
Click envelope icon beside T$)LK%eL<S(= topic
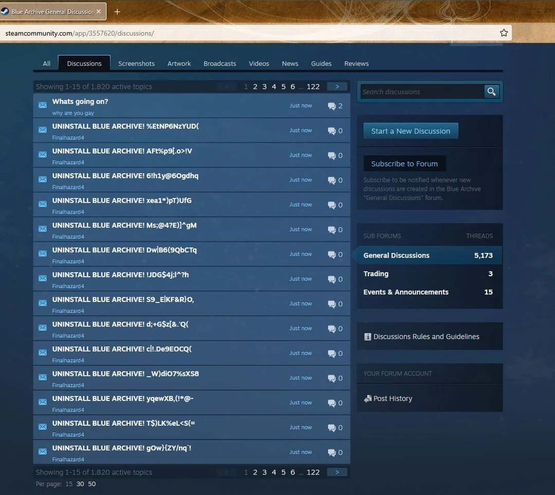(43, 427)
